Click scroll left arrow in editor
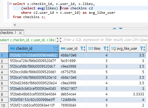Screen dimensions: 148x108 point(15,25)
